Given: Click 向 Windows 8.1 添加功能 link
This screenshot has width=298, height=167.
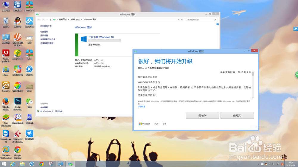Looking at the screenshot, I should (x=51, y=111).
